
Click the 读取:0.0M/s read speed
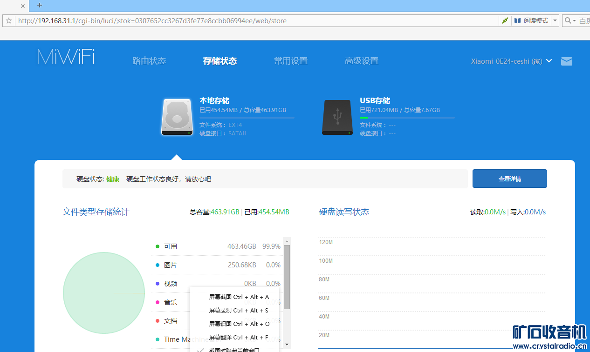[488, 212]
